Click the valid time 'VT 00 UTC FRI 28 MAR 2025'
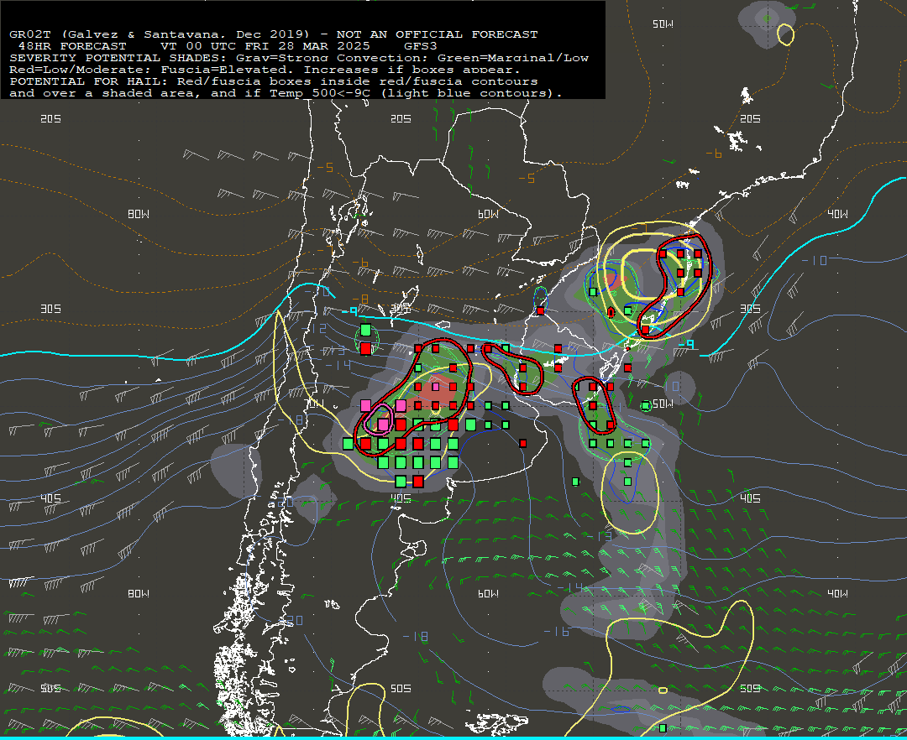The width and height of the screenshot is (907, 740). click(x=265, y=46)
